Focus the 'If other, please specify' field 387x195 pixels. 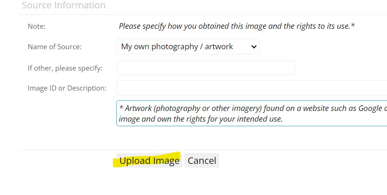point(206,68)
